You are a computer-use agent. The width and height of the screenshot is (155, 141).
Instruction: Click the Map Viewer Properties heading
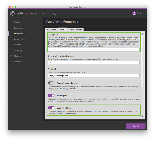[62, 22]
